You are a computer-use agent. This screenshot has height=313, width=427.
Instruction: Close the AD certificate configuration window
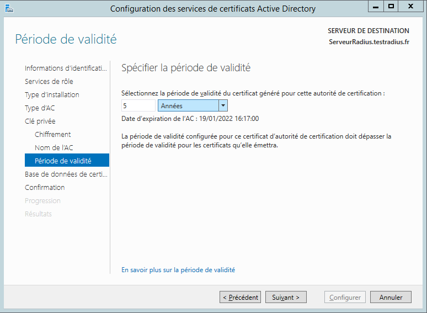tap(410, 7)
